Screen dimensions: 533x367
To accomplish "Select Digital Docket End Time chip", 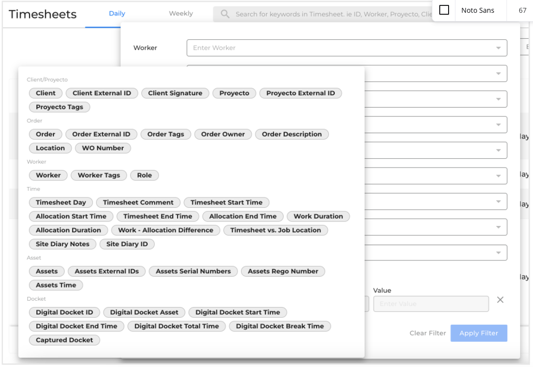I will pos(77,327).
